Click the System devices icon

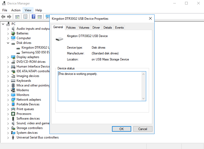(13, 133)
